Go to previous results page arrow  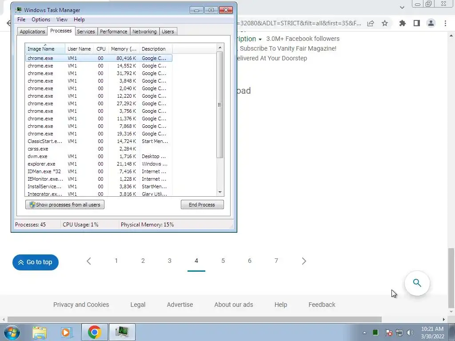[x=89, y=261]
